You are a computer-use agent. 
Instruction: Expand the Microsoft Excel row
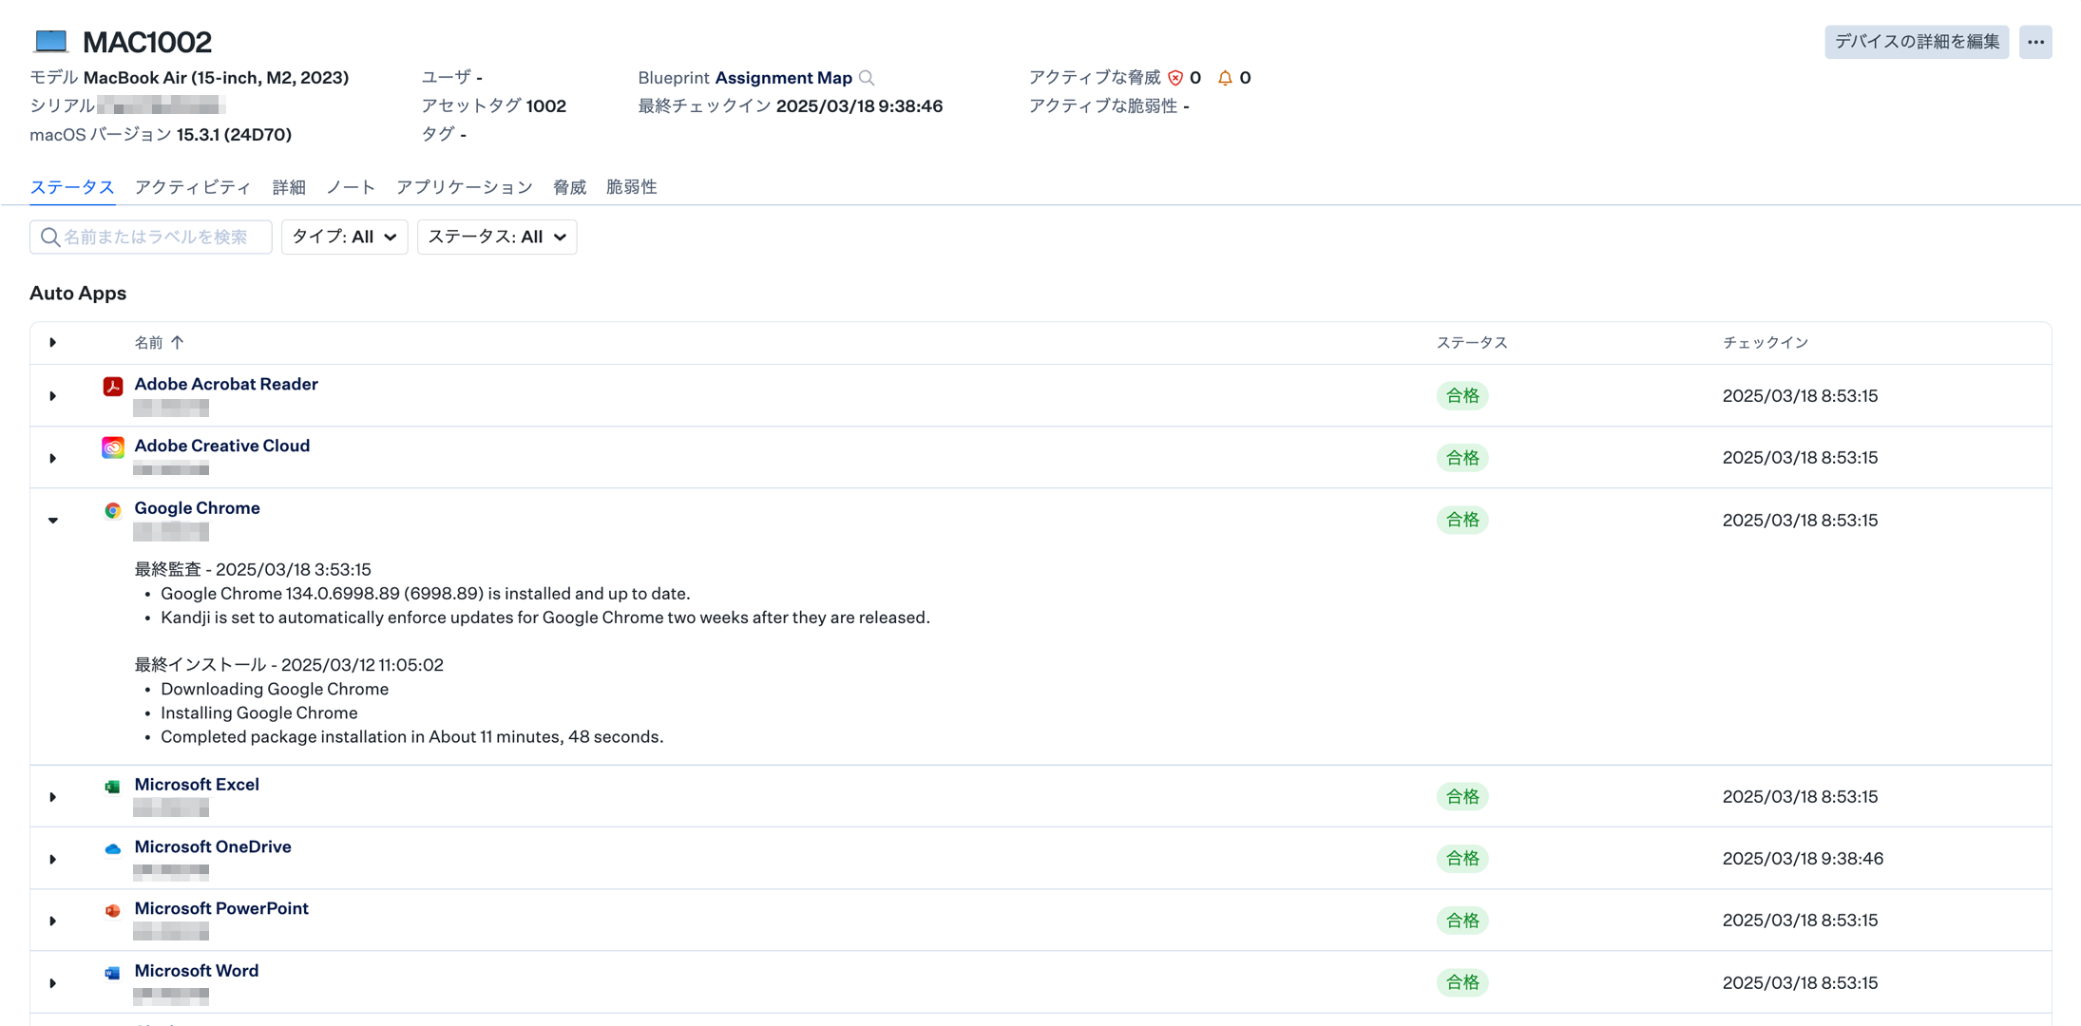click(53, 796)
